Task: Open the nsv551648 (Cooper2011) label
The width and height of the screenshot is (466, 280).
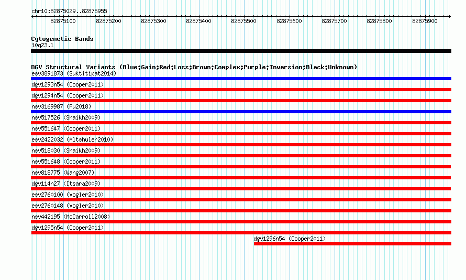Action: (66, 161)
